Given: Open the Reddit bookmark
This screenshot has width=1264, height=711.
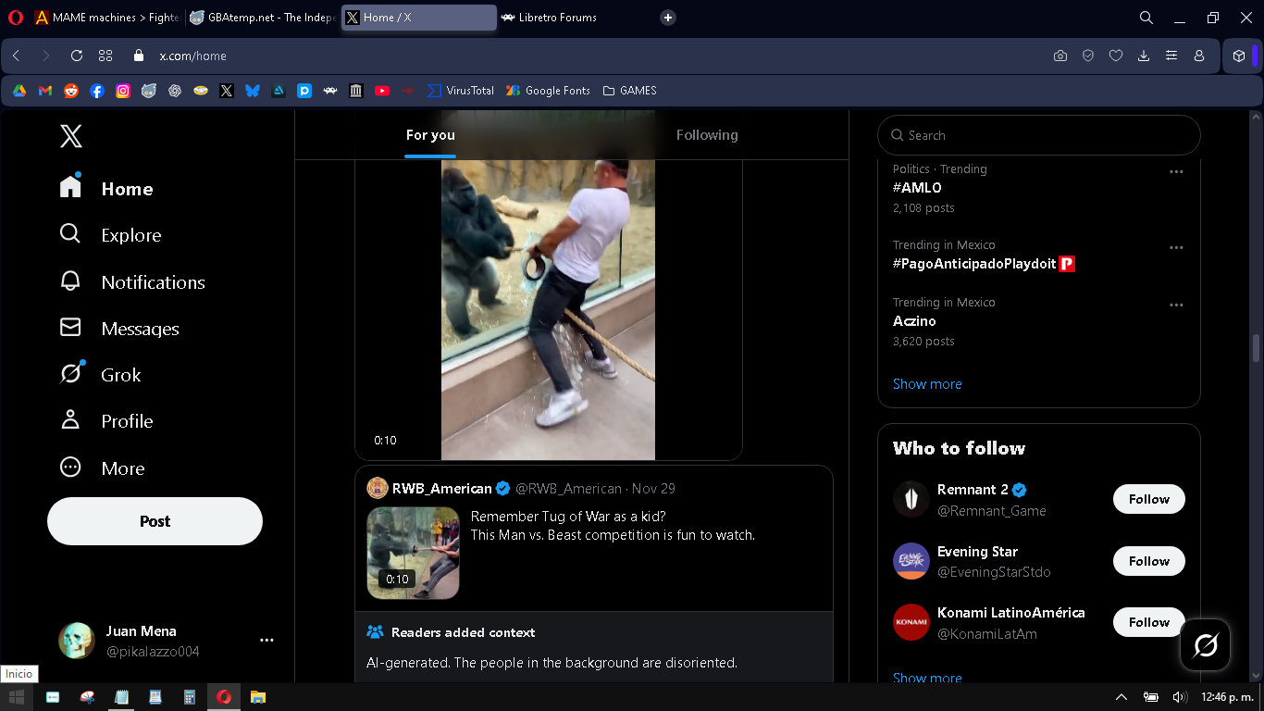Looking at the screenshot, I should point(71,91).
